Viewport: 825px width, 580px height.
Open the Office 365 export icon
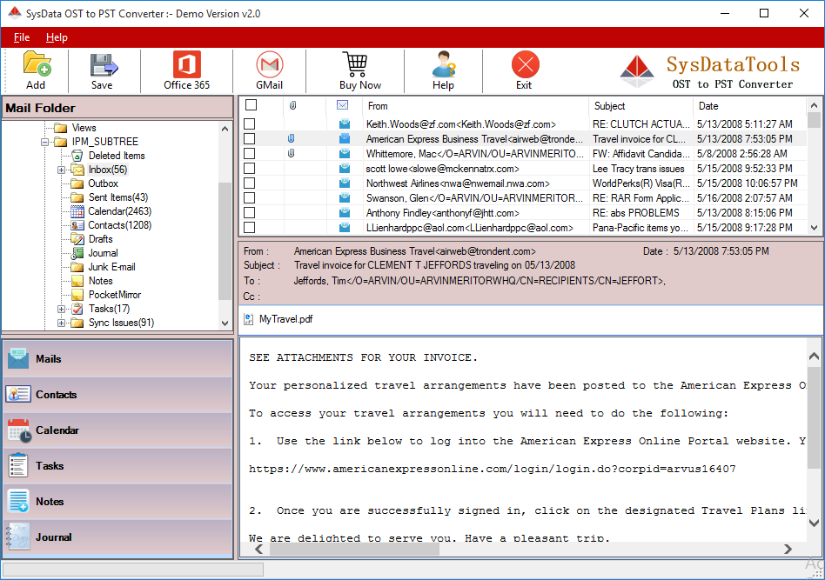point(187,64)
